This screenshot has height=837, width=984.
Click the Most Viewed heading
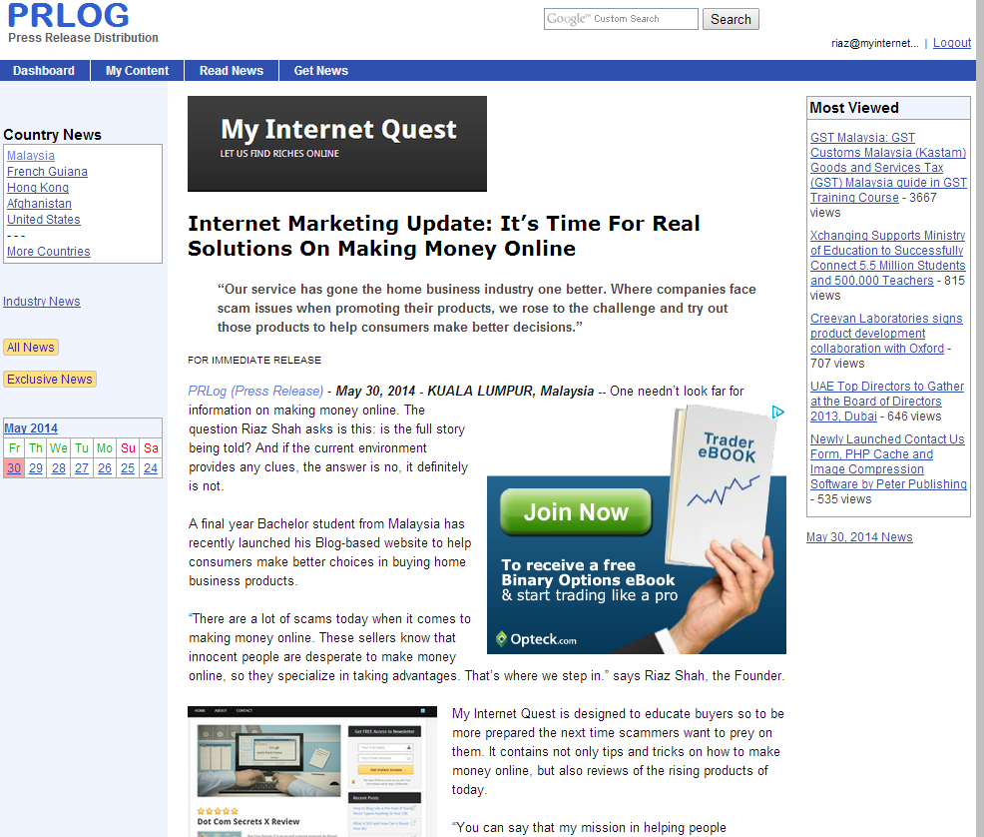point(854,108)
